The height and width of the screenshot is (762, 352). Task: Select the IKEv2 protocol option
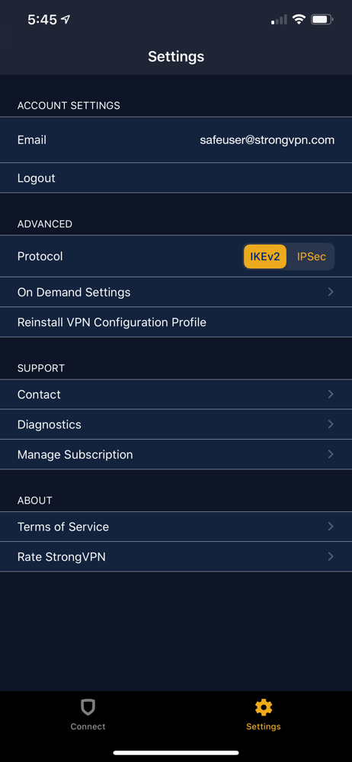265,257
